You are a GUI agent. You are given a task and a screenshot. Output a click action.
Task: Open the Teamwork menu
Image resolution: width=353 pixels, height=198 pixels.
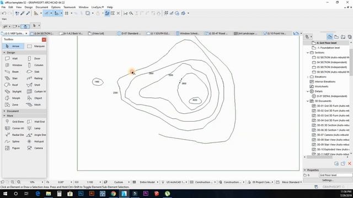(69, 7)
